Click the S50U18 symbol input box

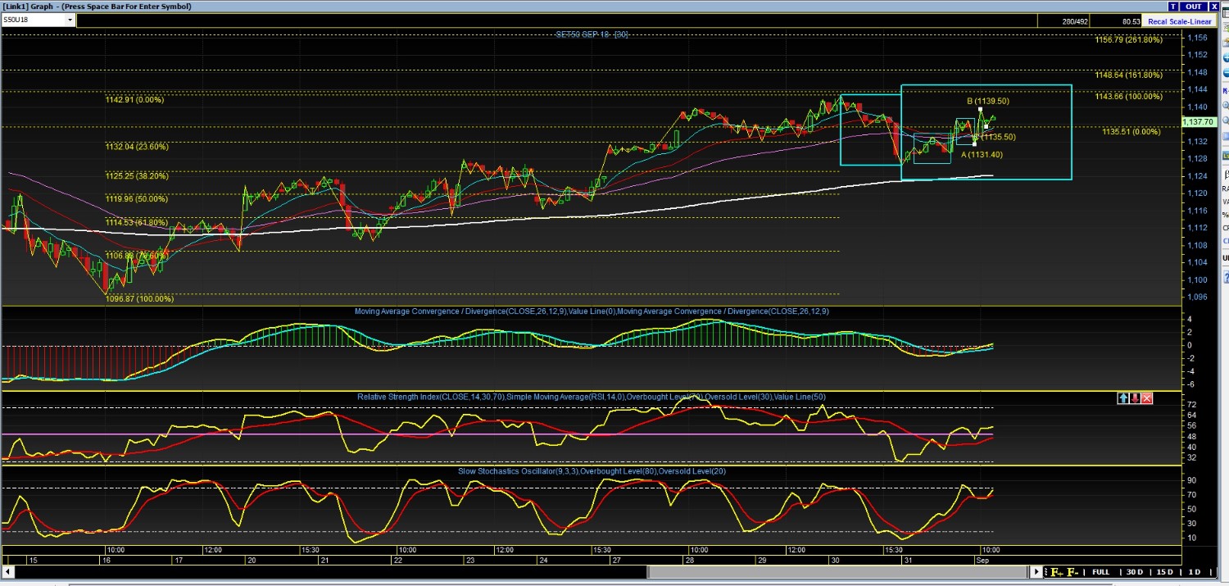pos(33,20)
